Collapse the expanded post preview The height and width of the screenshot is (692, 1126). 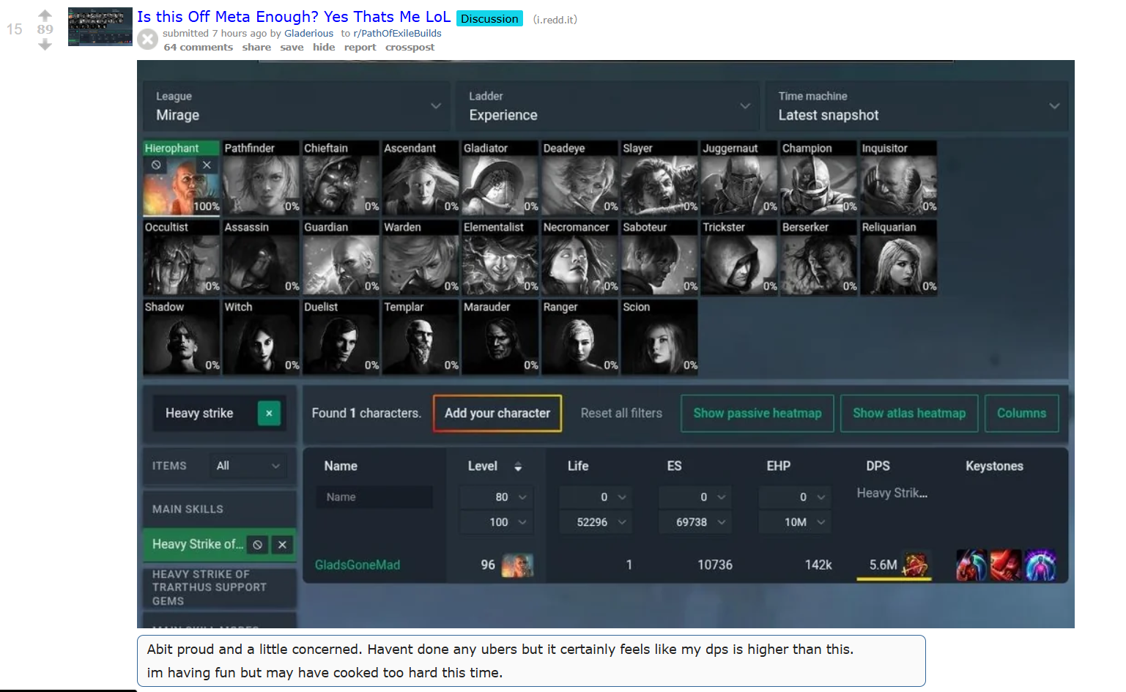[148, 39]
